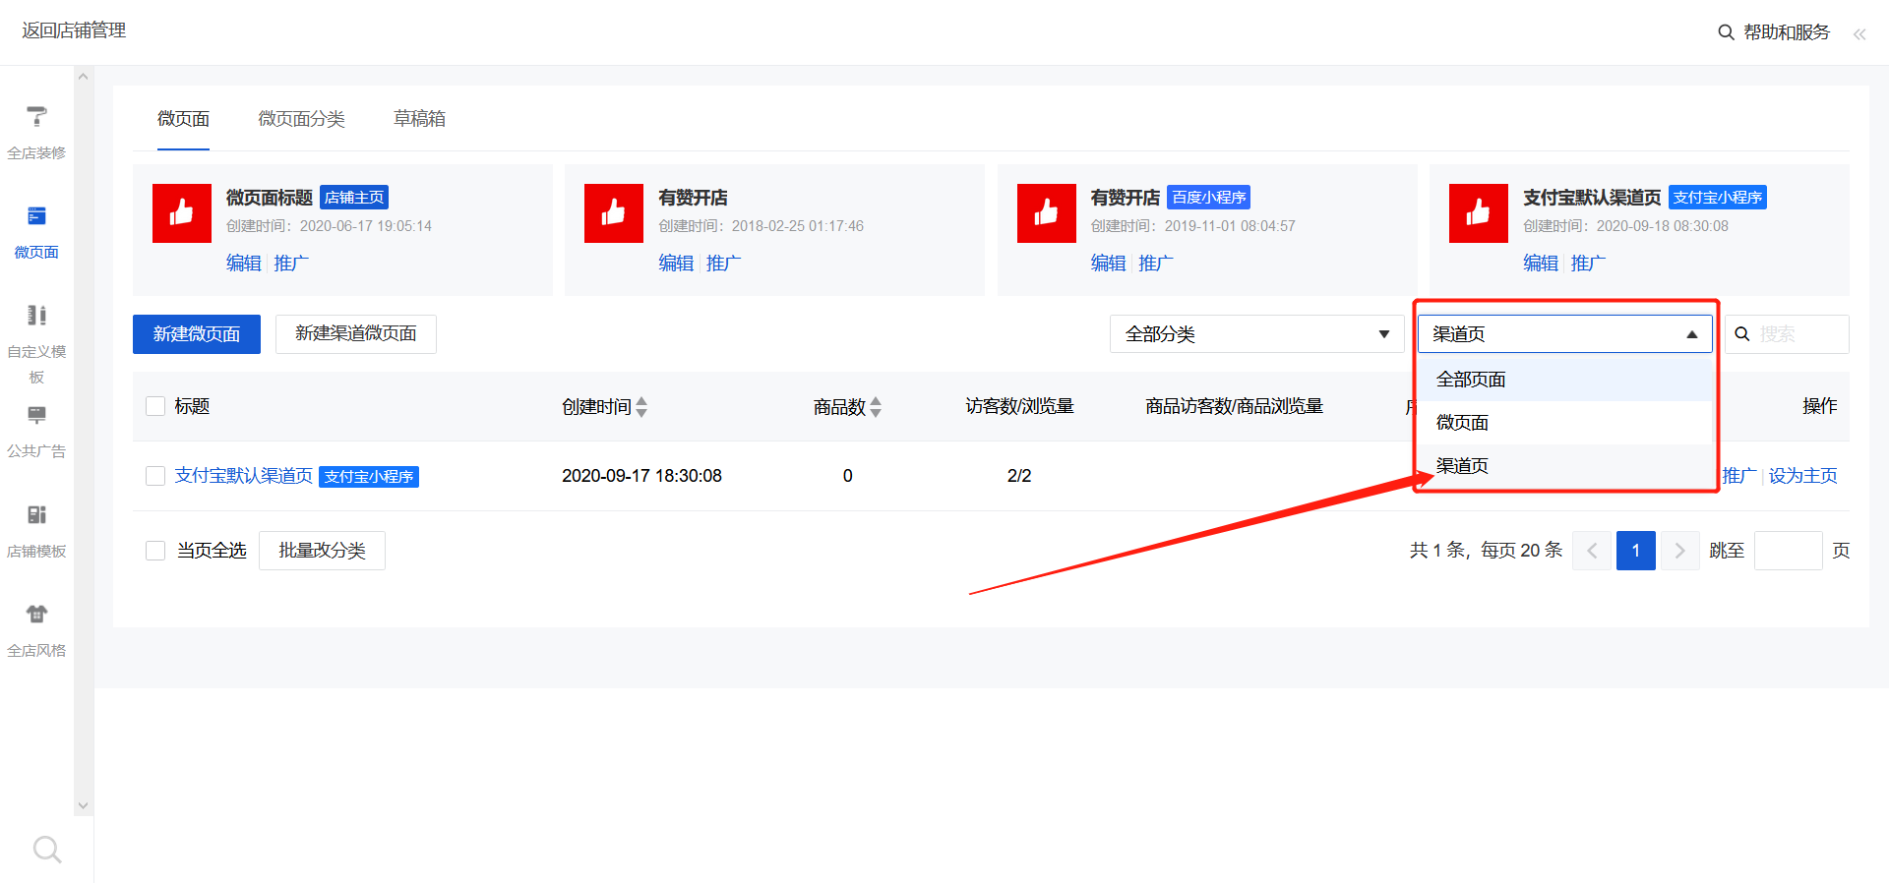Image resolution: width=1889 pixels, height=883 pixels.
Task: Choose 渠道页 option in the dropdown list
Action: 1564,466
